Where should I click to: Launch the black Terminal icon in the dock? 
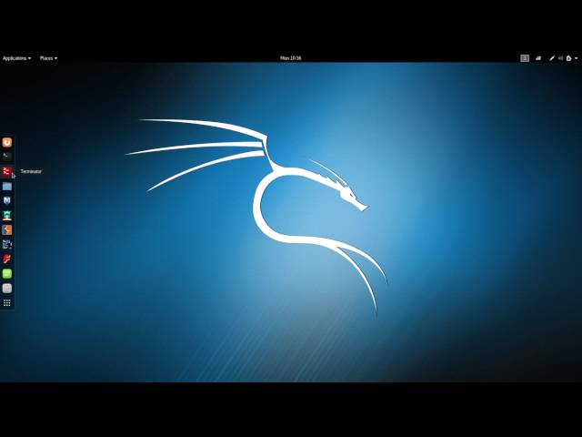pyautogui.click(x=7, y=157)
